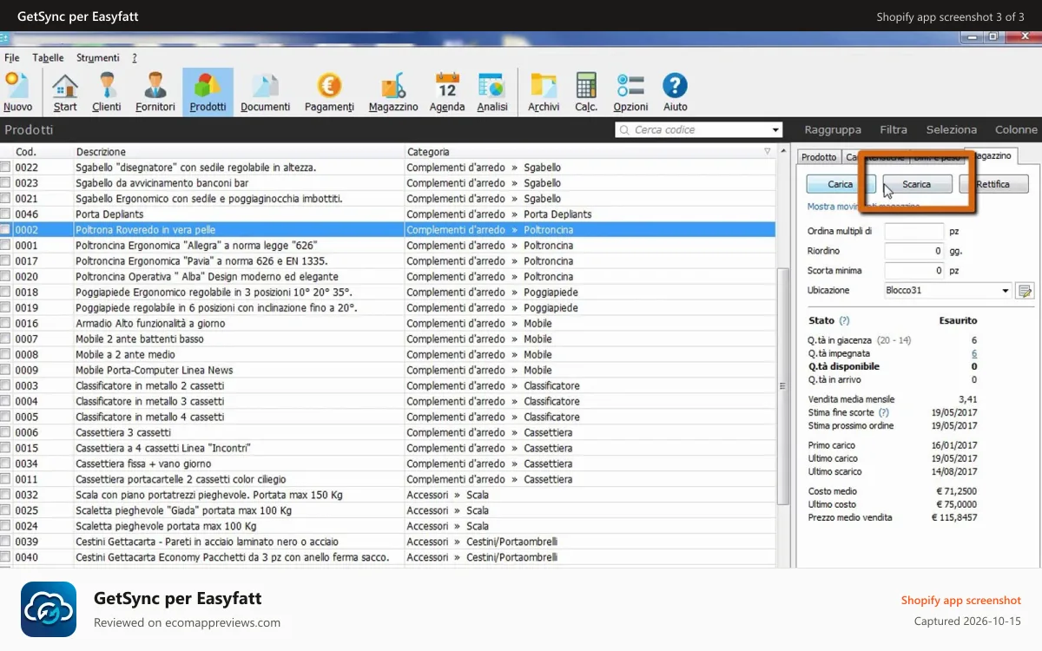Tick checkbox for selected product 0002
This screenshot has width=1042, height=651.
(x=5, y=230)
